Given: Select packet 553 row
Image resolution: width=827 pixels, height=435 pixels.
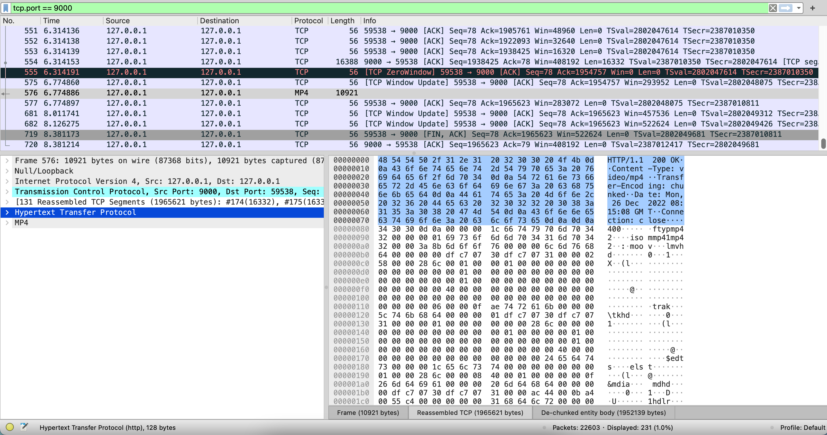Looking at the screenshot, I should 409,51.
